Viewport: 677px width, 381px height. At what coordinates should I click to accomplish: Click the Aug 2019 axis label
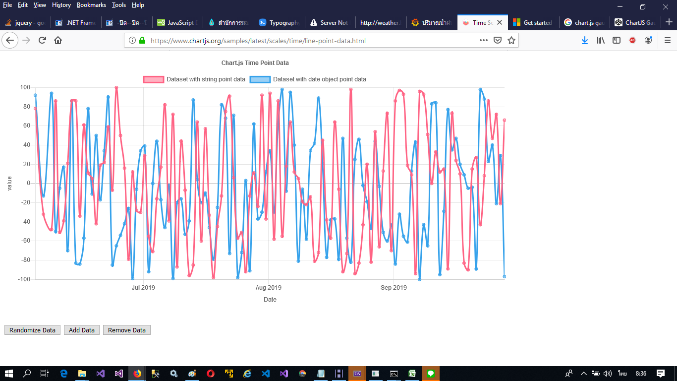(268, 288)
